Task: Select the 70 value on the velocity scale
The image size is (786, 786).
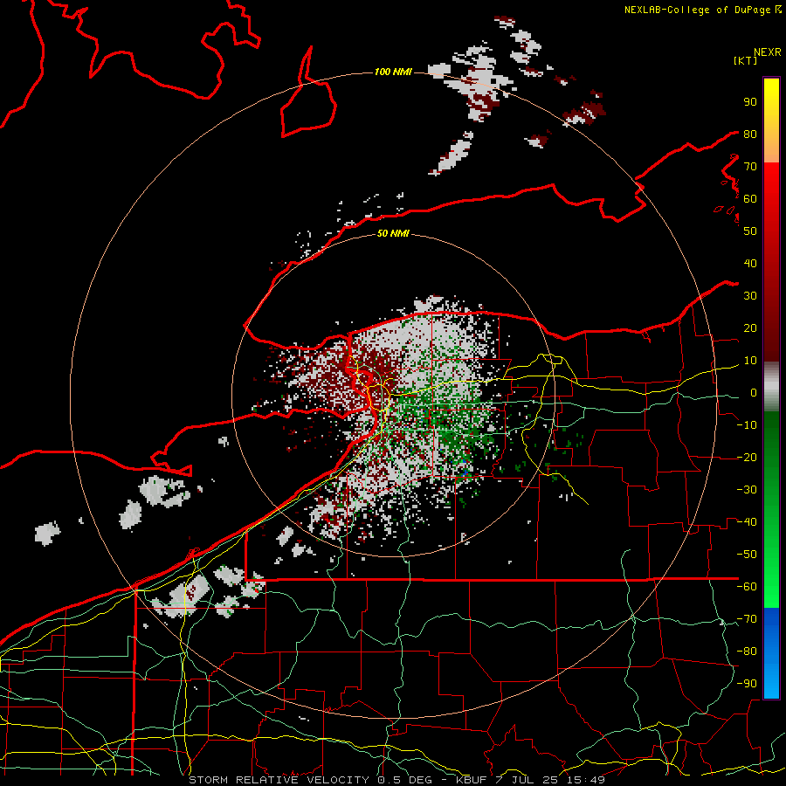Action: (x=750, y=167)
